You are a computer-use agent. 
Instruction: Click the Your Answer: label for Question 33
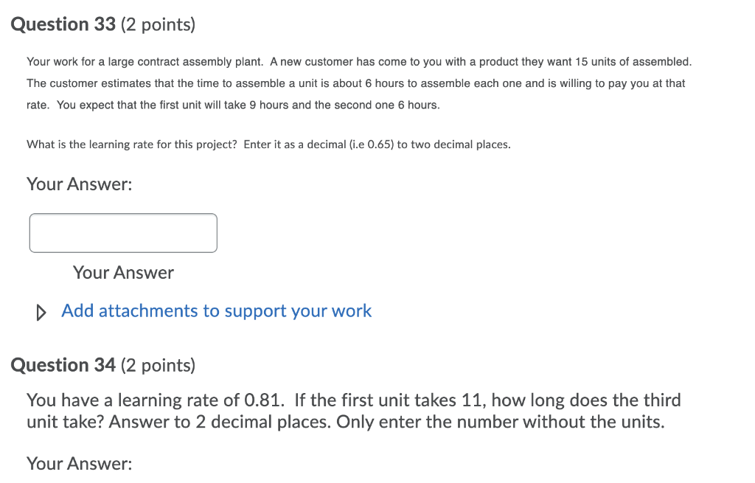click(x=79, y=184)
